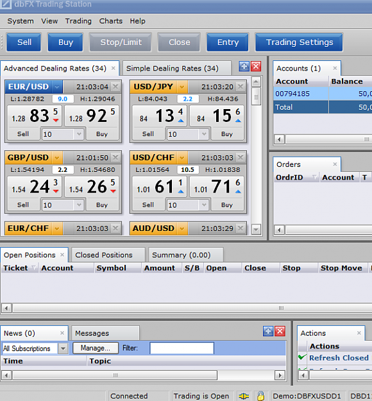
Task: Open the AUD/USD symbol dropdown arrow
Action: tap(182, 228)
